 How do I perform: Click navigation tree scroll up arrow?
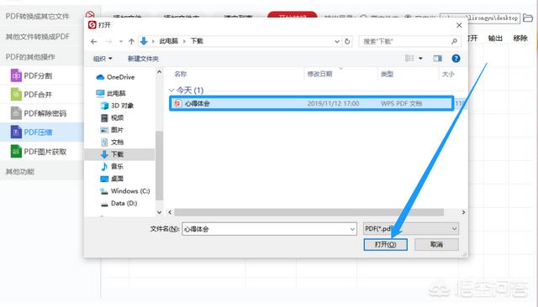[x=159, y=72]
